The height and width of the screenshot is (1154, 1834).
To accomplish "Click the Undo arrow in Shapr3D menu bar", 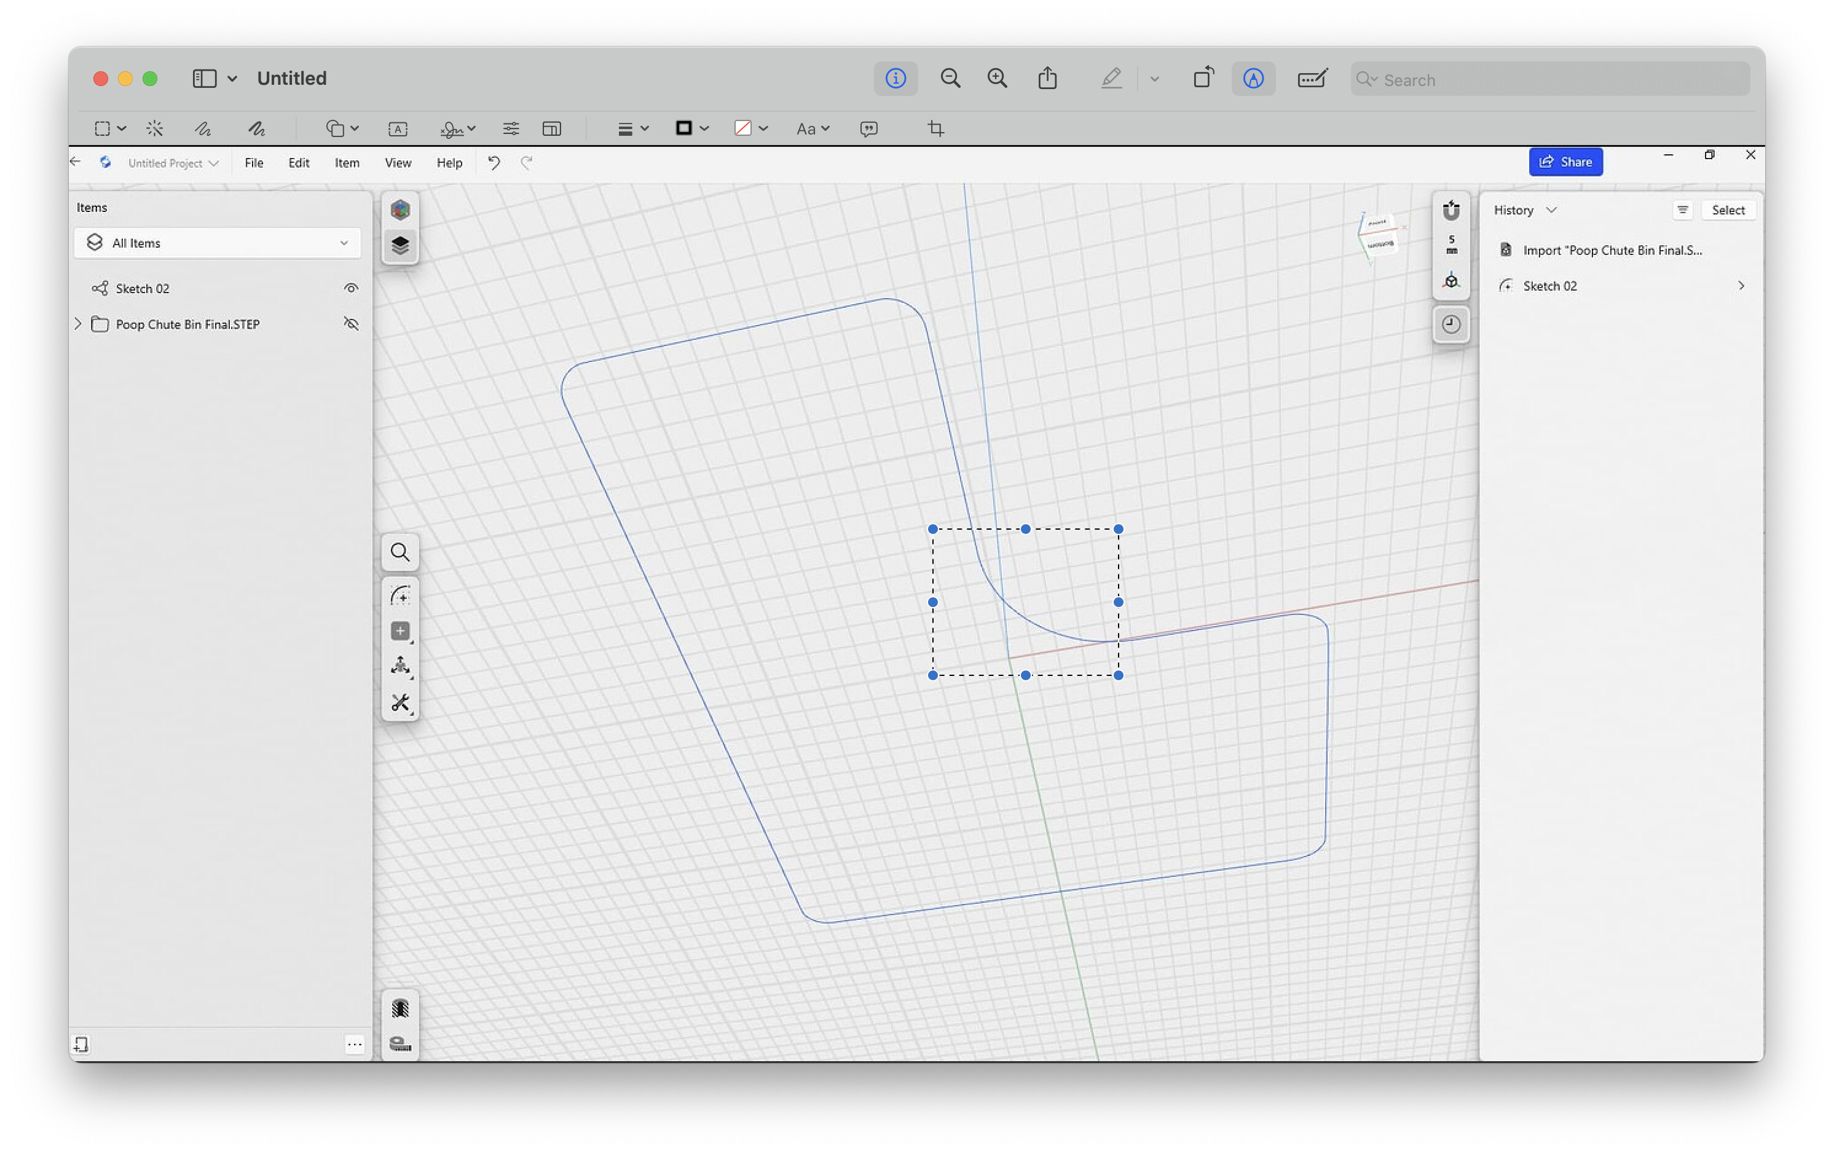I will pyautogui.click(x=494, y=162).
